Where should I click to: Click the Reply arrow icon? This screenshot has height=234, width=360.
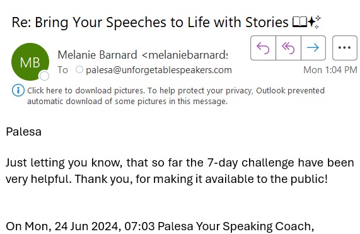coord(263,48)
